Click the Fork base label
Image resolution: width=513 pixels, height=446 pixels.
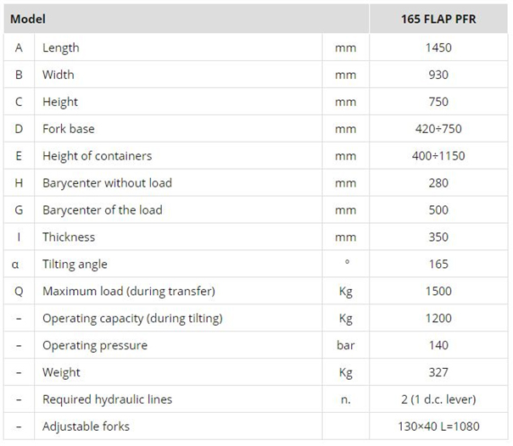click(69, 129)
